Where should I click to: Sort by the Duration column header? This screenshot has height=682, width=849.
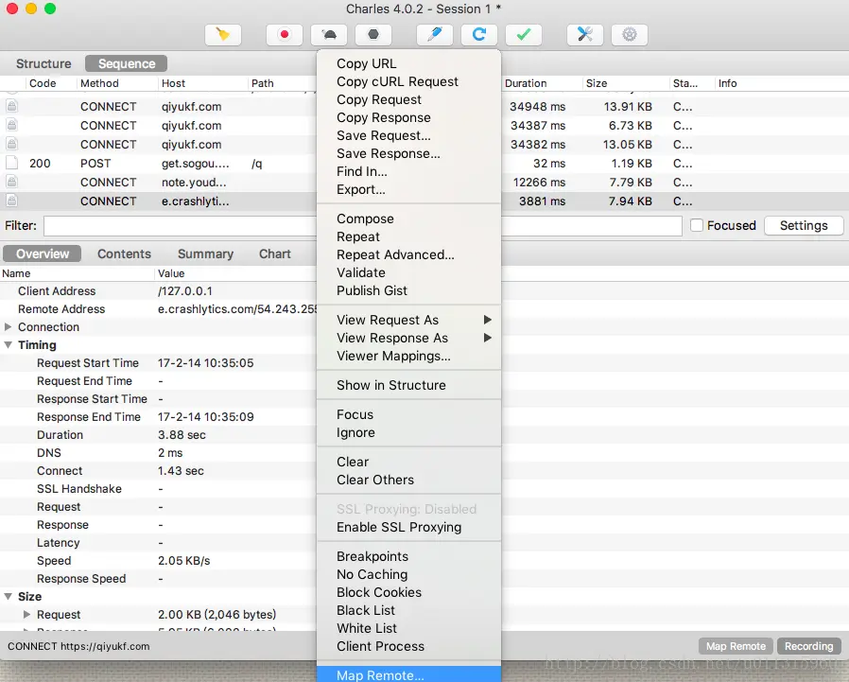coord(542,83)
